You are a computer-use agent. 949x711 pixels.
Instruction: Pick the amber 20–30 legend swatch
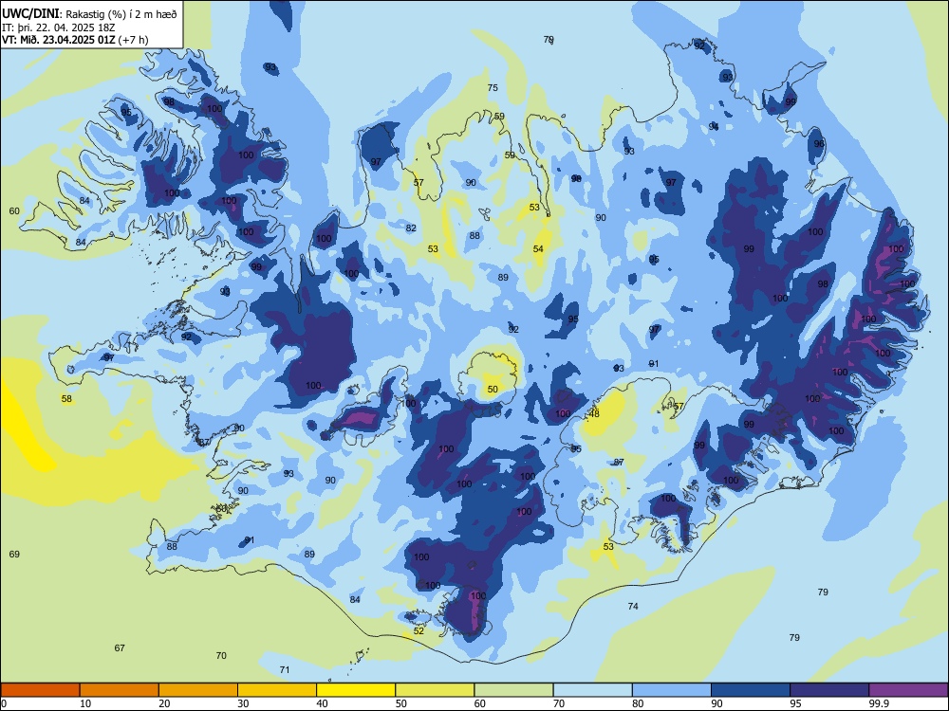[x=198, y=690]
